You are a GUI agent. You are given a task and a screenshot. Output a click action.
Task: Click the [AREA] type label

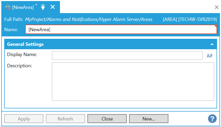[170, 19]
